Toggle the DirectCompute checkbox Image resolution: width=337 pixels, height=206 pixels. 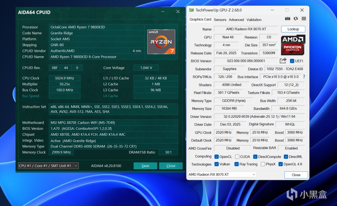[255, 157]
